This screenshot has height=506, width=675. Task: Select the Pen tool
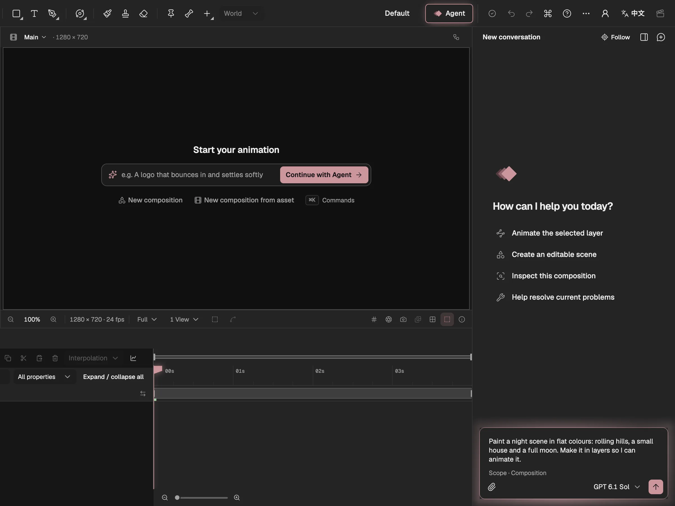coord(53,14)
